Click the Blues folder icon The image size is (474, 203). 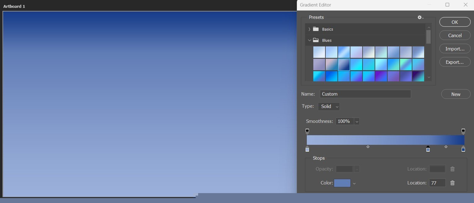(316, 40)
